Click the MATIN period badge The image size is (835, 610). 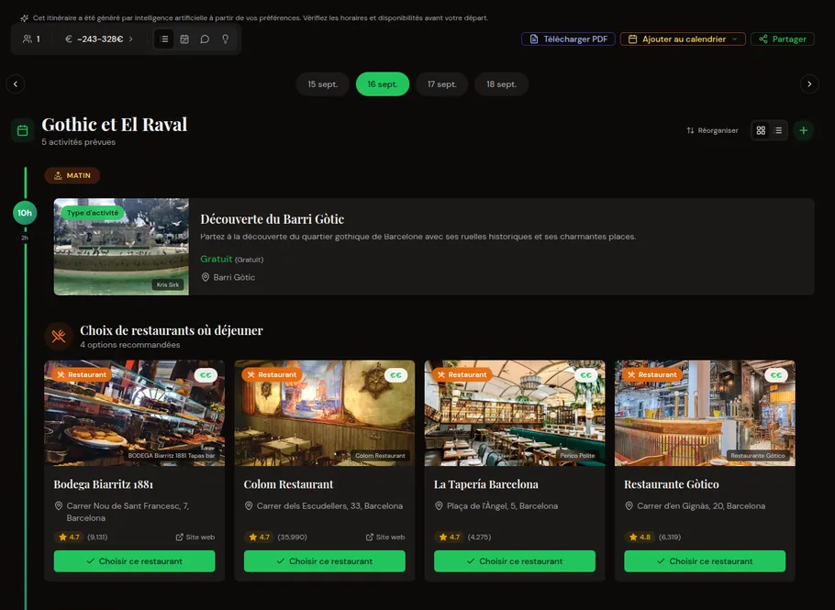pos(72,175)
